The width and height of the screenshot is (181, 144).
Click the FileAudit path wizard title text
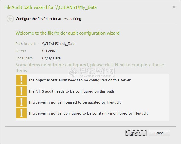pyautogui.click(x=50, y=7)
